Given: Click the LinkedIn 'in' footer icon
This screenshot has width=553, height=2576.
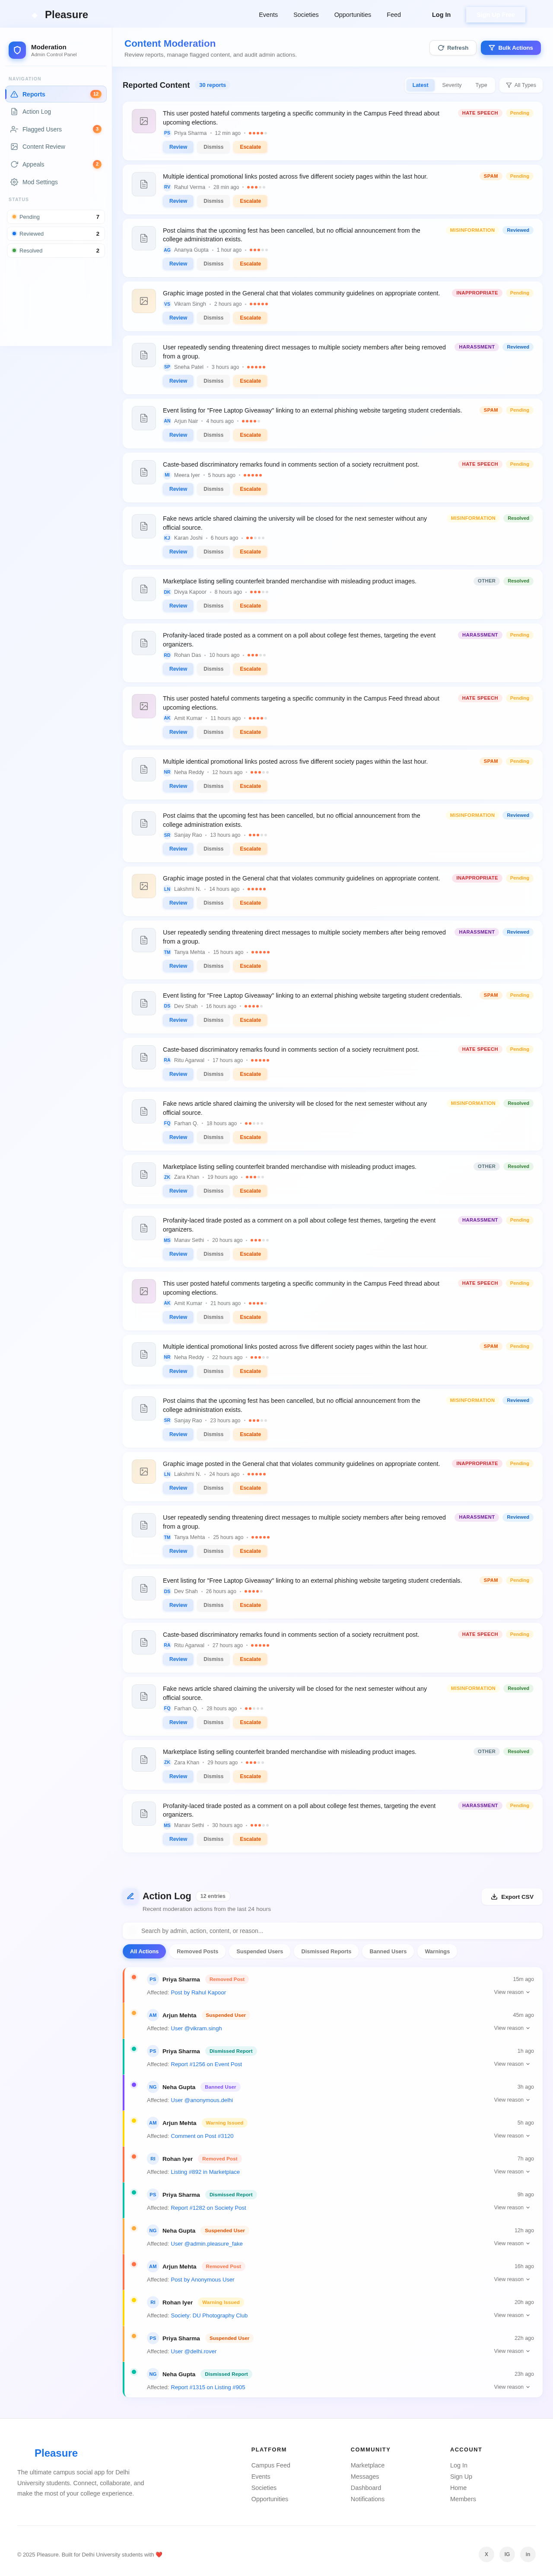Looking at the screenshot, I should click(528, 2554).
